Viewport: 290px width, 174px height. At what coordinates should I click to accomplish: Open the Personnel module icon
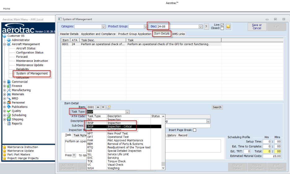[9, 103]
